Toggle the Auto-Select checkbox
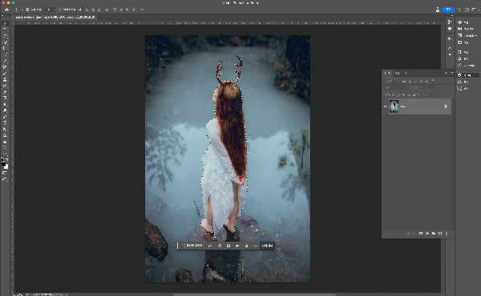This screenshot has width=481, height=296. coord(27,10)
